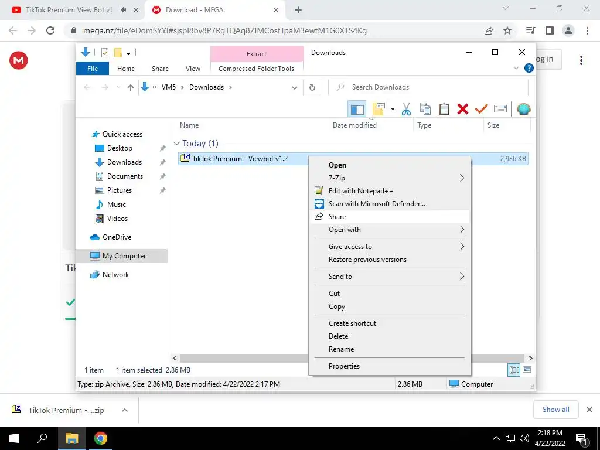Switch to details view icon in status bar
This screenshot has height=450, width=600.
(x=514, y=370)
